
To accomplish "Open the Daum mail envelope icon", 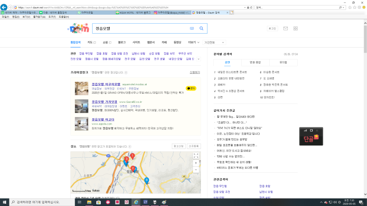I will click(x=285, y=28).
